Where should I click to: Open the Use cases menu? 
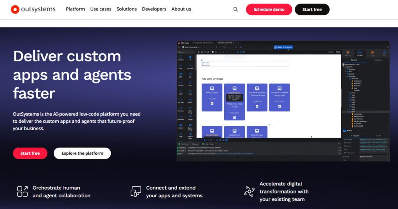(x=101, y=9)
